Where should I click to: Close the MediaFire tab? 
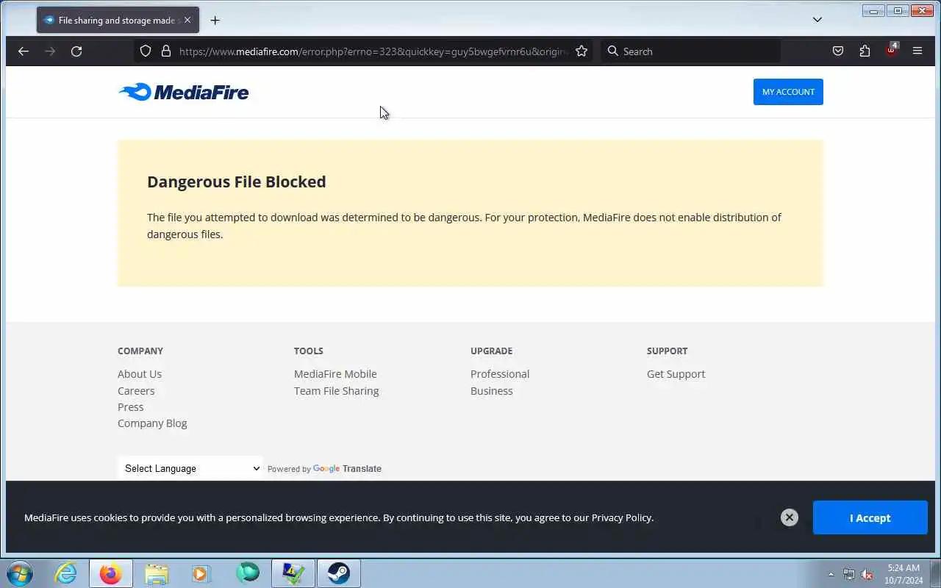point(187,21)
